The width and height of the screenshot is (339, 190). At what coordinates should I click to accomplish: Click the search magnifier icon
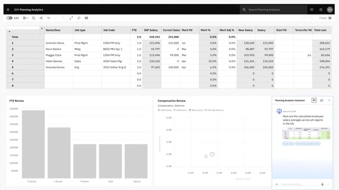pos(244,10)
